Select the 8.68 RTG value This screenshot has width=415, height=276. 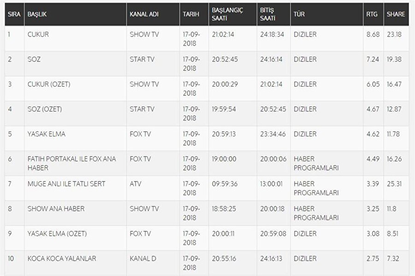[373, 35]
